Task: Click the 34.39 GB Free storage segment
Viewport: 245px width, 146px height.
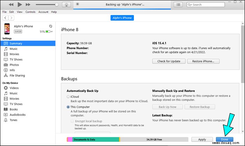Action: [154, 139]
